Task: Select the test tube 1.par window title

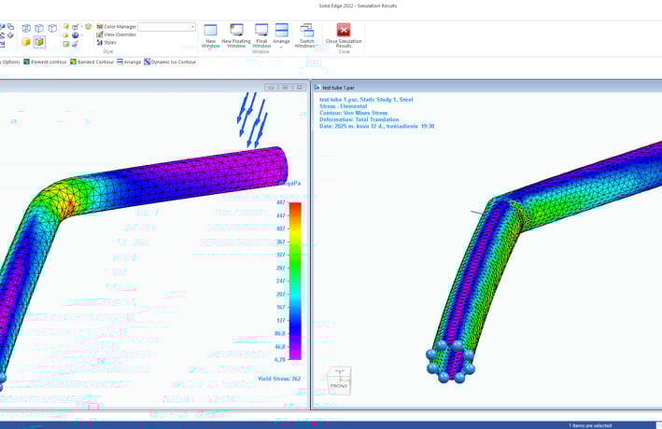Action: pos(338,88)
